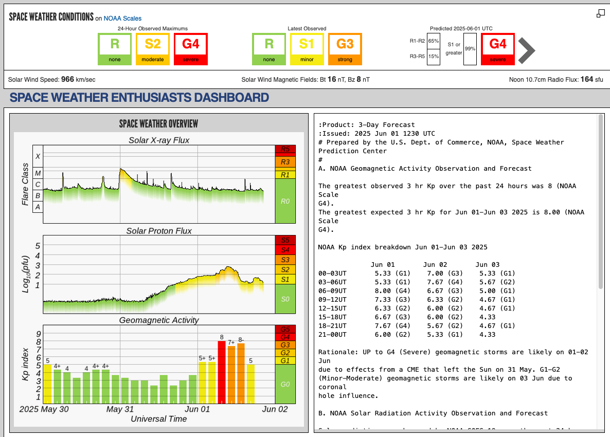Click 'A. NOAA Geomagnetic Activity Observation' heading
This screenshot has width=610, height=437.
pos(425,168)
